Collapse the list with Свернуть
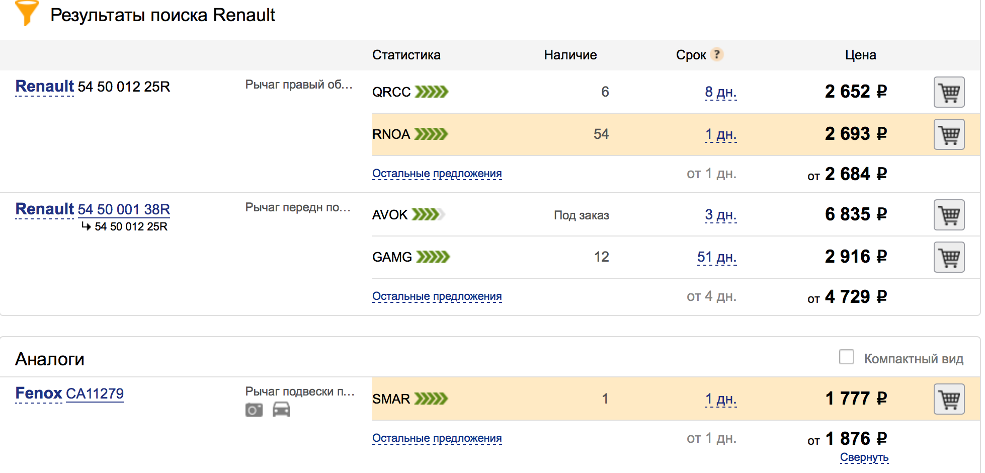Viewport: 985px width, 473px height. pyautogui.click(x=864, y=457)
